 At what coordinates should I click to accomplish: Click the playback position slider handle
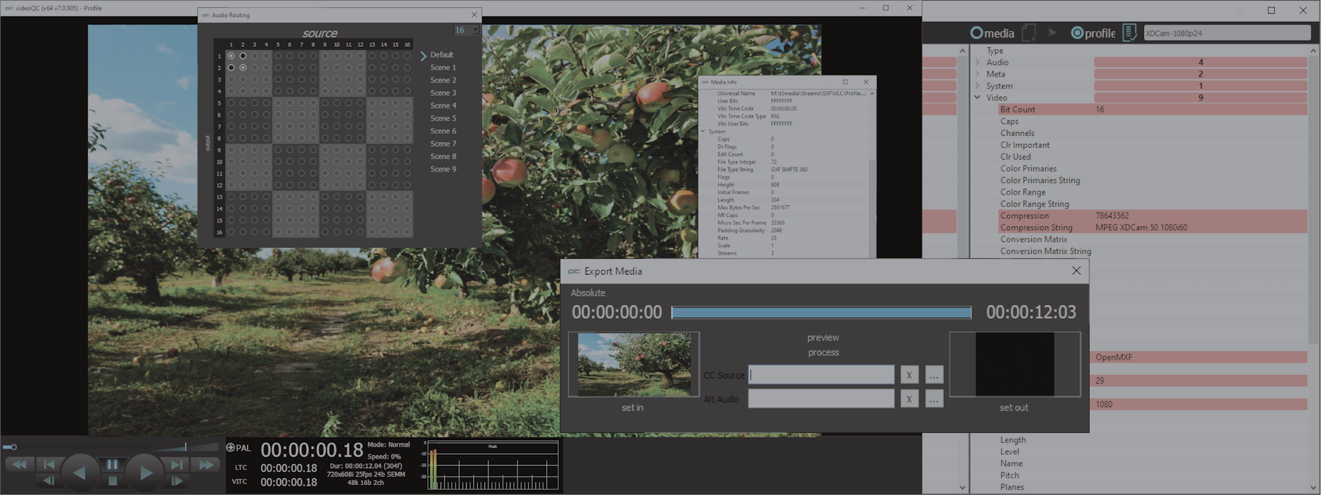14,447
